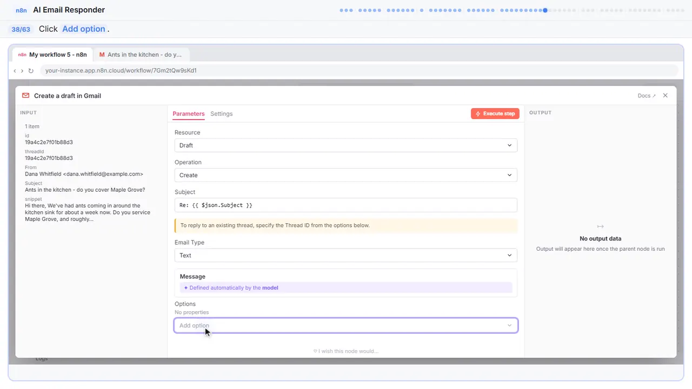Click the browser back arrow
The height and width of the screenshot is (389, 692).
click(x=15, y=71)
